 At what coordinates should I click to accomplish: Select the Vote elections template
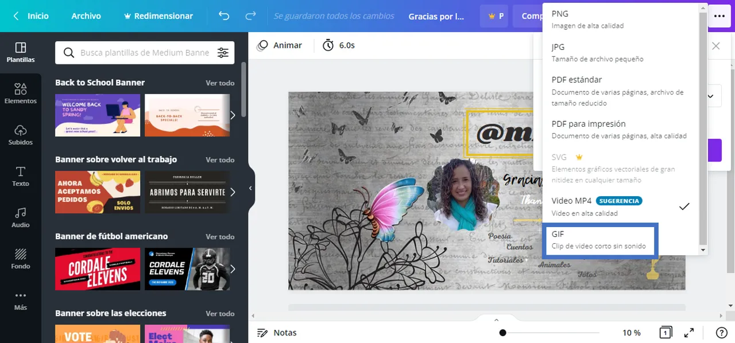pos(98,334)
